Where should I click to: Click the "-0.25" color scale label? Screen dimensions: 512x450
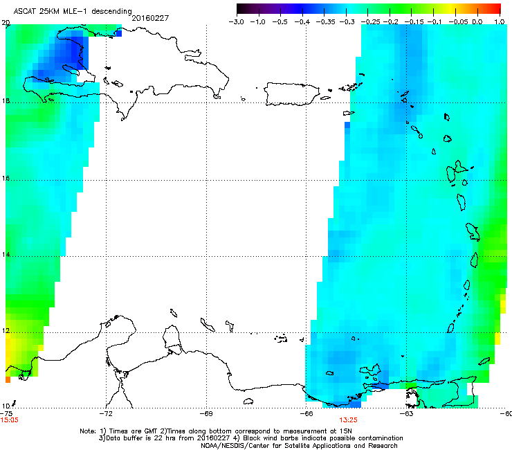(x=370, y=22)
